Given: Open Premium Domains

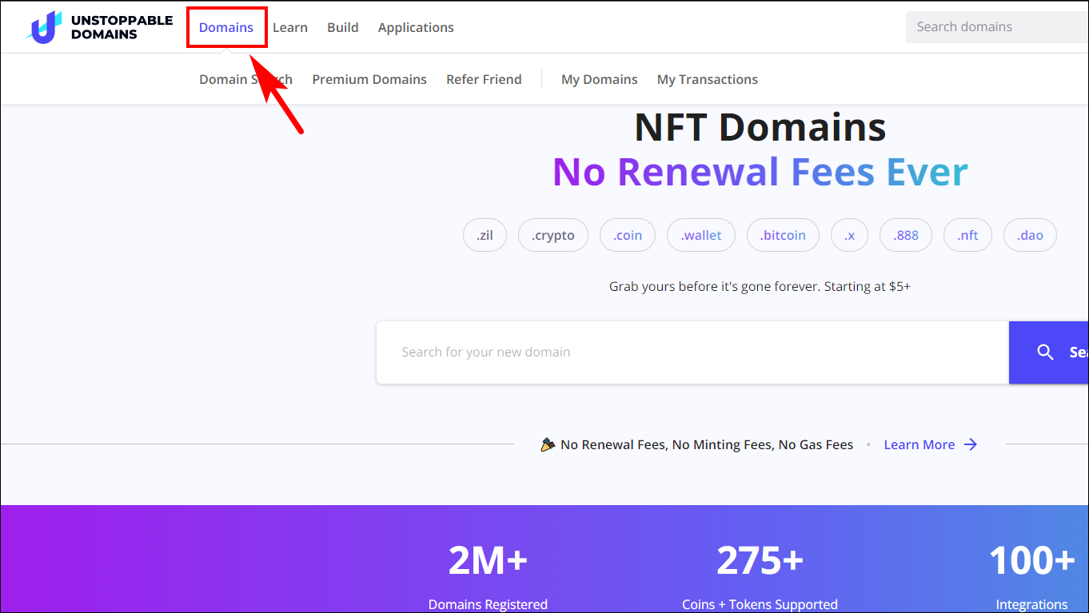Looking at the screenshot, I should coord(369,79).
